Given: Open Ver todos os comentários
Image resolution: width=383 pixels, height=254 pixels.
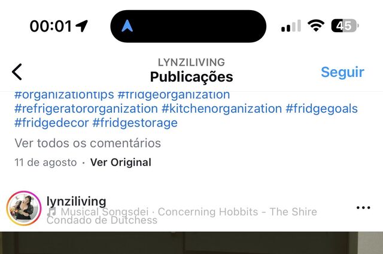Looking at the screenshot, I should [x=88, y=143].
